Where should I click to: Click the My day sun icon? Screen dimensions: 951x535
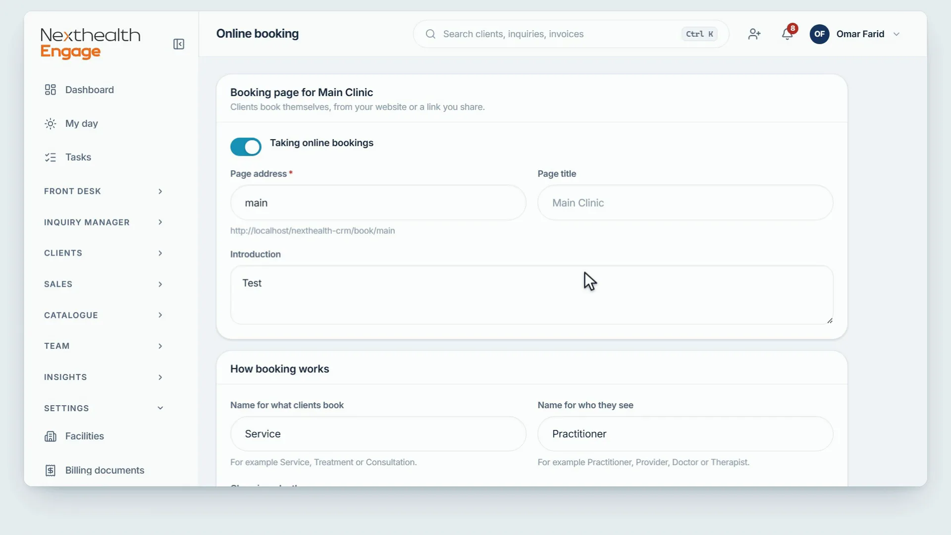coord(51,124)
